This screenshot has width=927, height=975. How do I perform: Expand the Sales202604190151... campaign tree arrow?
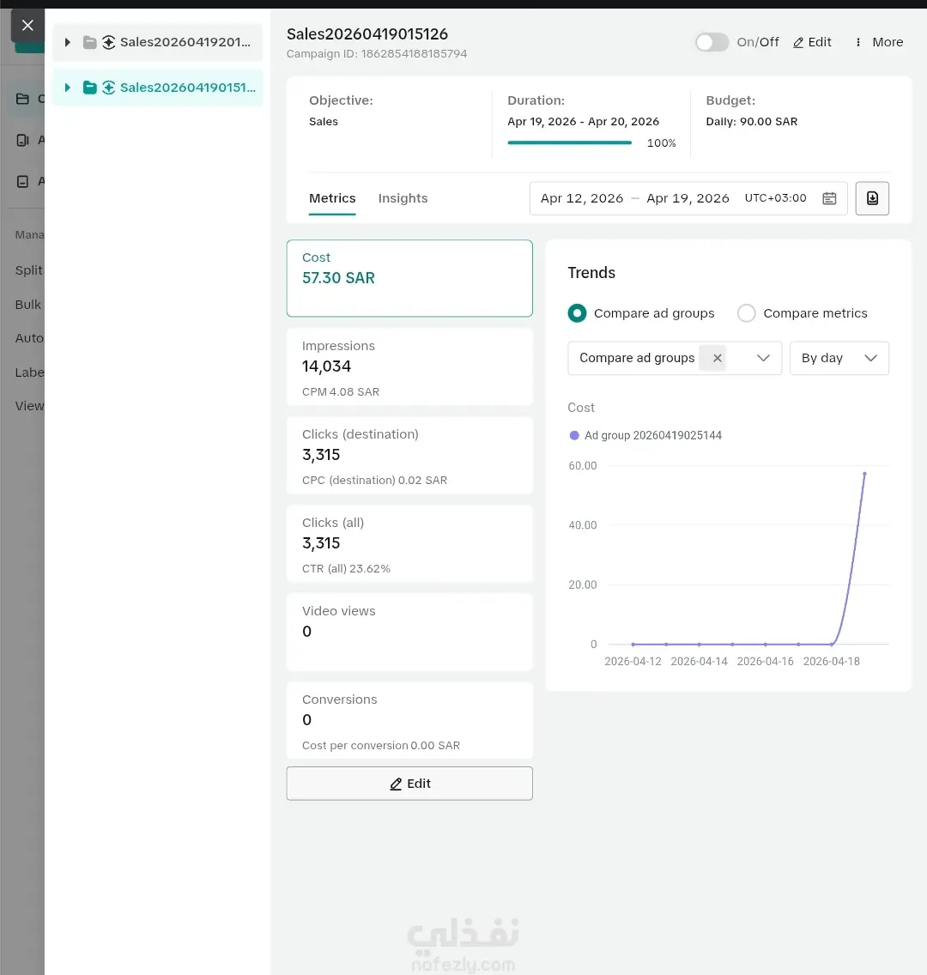pos(67,88)
